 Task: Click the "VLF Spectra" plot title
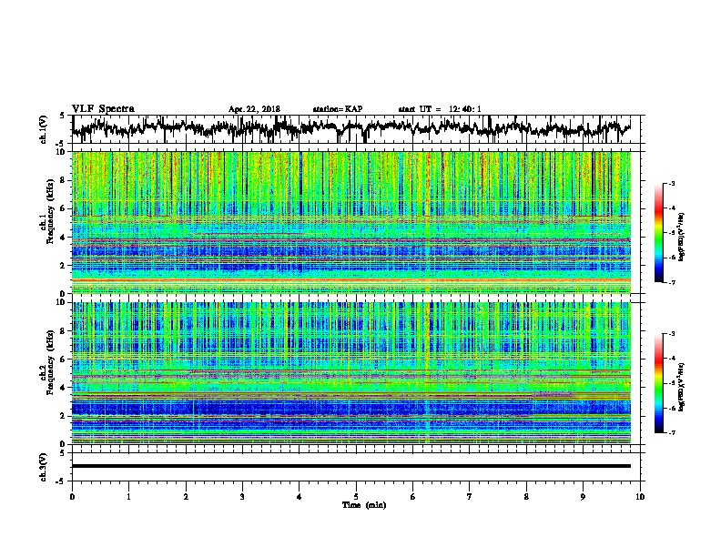pos(103,109)
